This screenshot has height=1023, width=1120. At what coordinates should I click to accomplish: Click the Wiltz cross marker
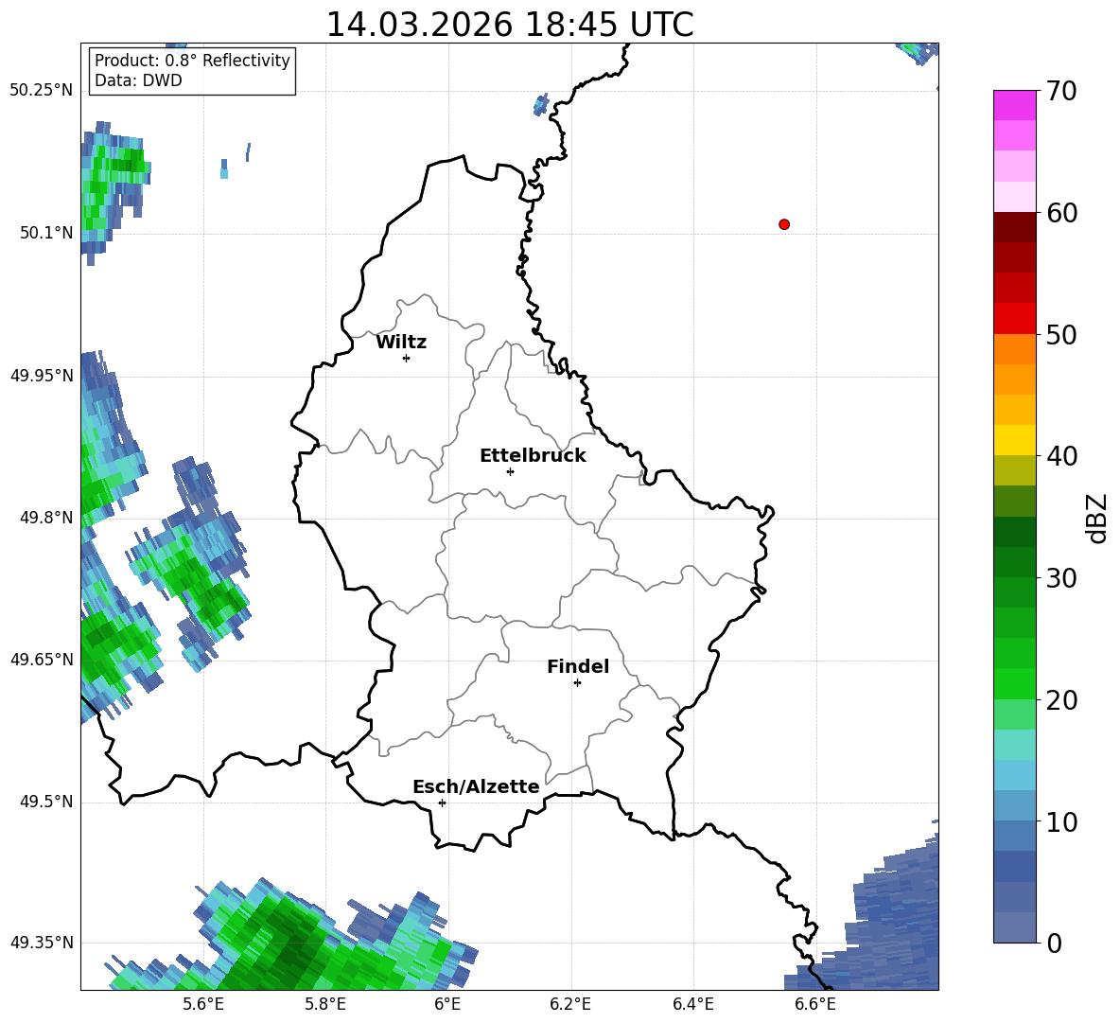[407, 358]
